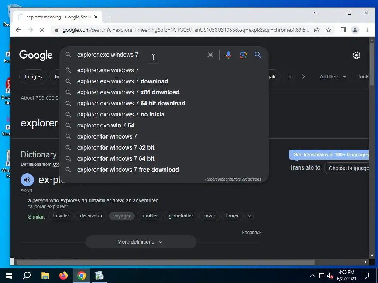Open the 'unfamiliar' definition link
This screenshot has height=283, width=378.
(100, 200)
